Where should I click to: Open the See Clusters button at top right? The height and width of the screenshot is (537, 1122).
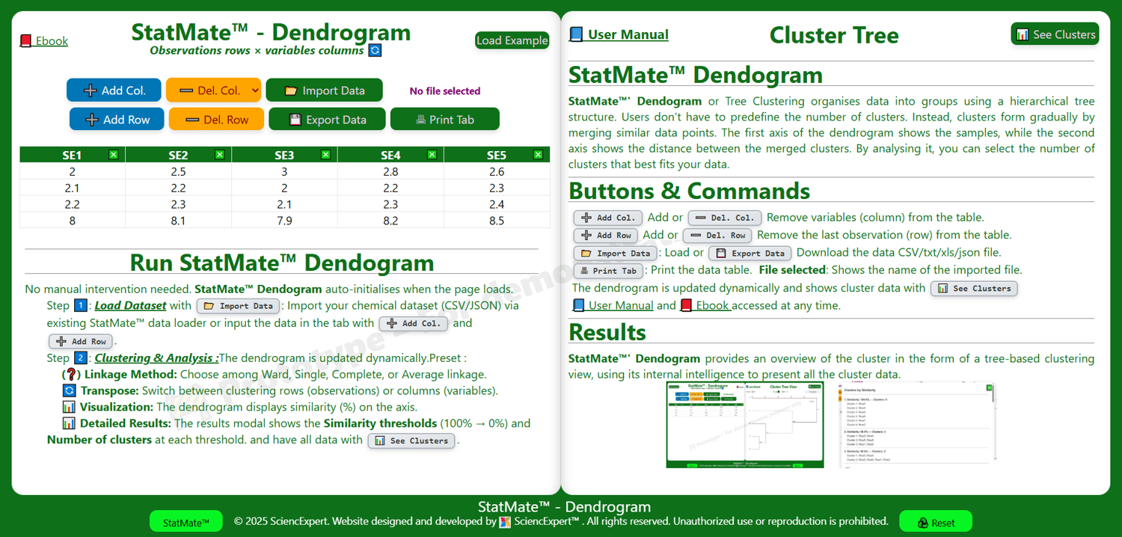(1055, 34)
